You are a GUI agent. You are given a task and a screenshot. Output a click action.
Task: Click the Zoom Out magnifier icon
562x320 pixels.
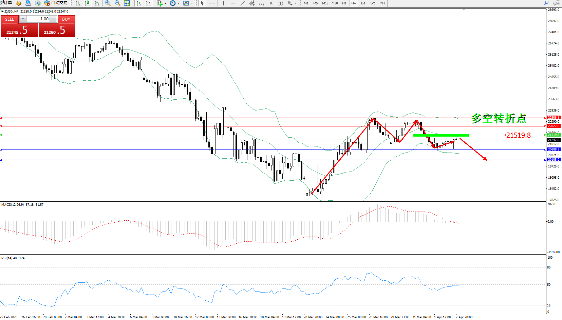point(117,3)
